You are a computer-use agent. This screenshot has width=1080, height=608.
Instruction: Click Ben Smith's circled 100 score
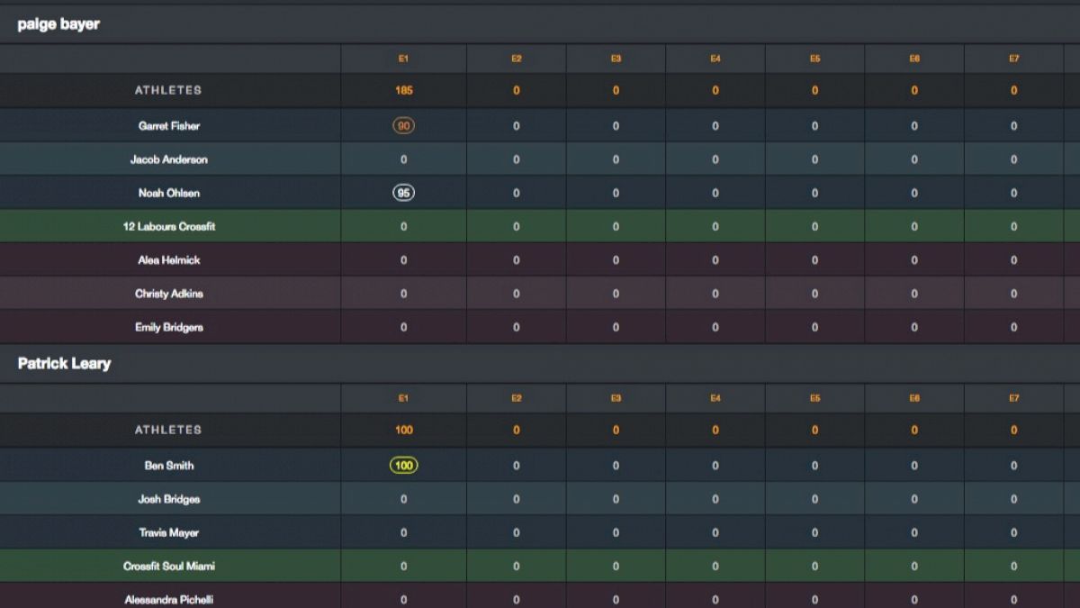(x=404, y=466)
